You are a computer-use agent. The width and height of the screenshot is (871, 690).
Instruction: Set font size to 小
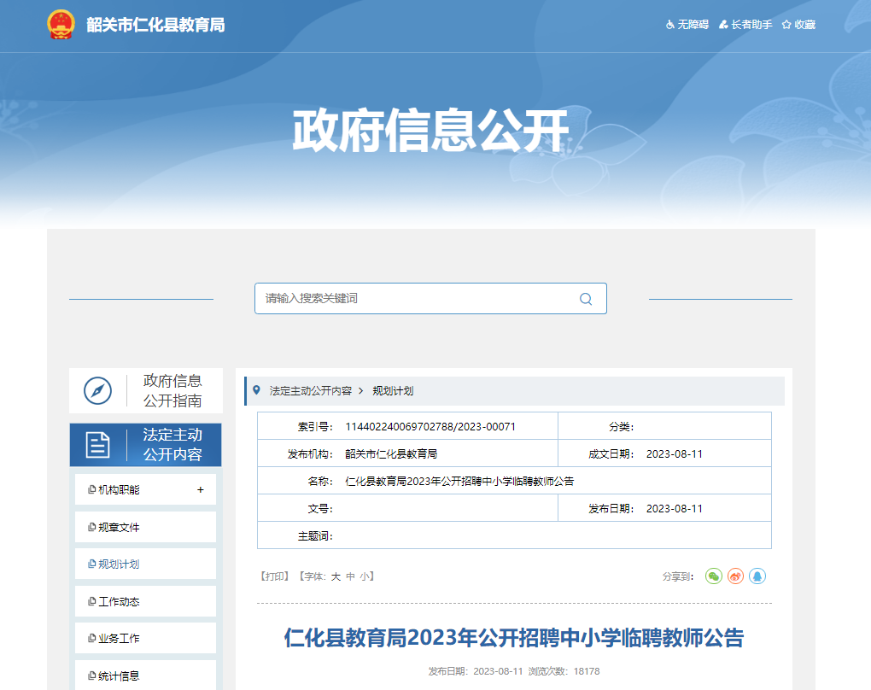pyautogui.click(x=365, y=576)
